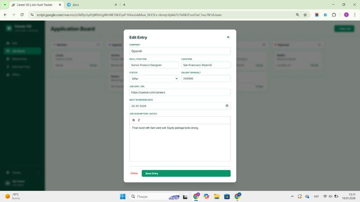Open the tab search dropdown
This screenshot has width=360, height=202.
tap(5, 5)
